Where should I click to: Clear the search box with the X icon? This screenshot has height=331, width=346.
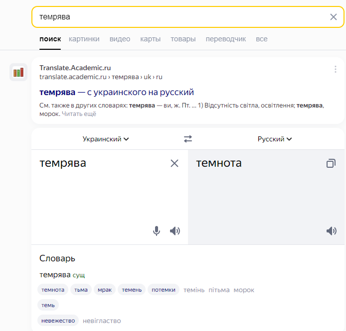(x=333, y=17)
